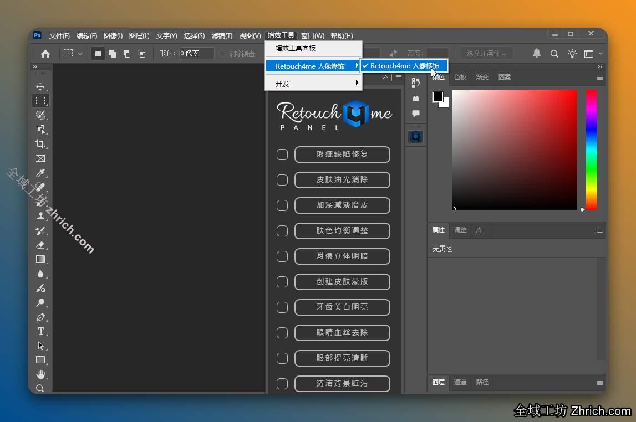The height and width of the screenshot is (422, 636).
Task: Expand the toolbox double-arrow toggle
Action: pyautogui.click(x=35, y=67)
